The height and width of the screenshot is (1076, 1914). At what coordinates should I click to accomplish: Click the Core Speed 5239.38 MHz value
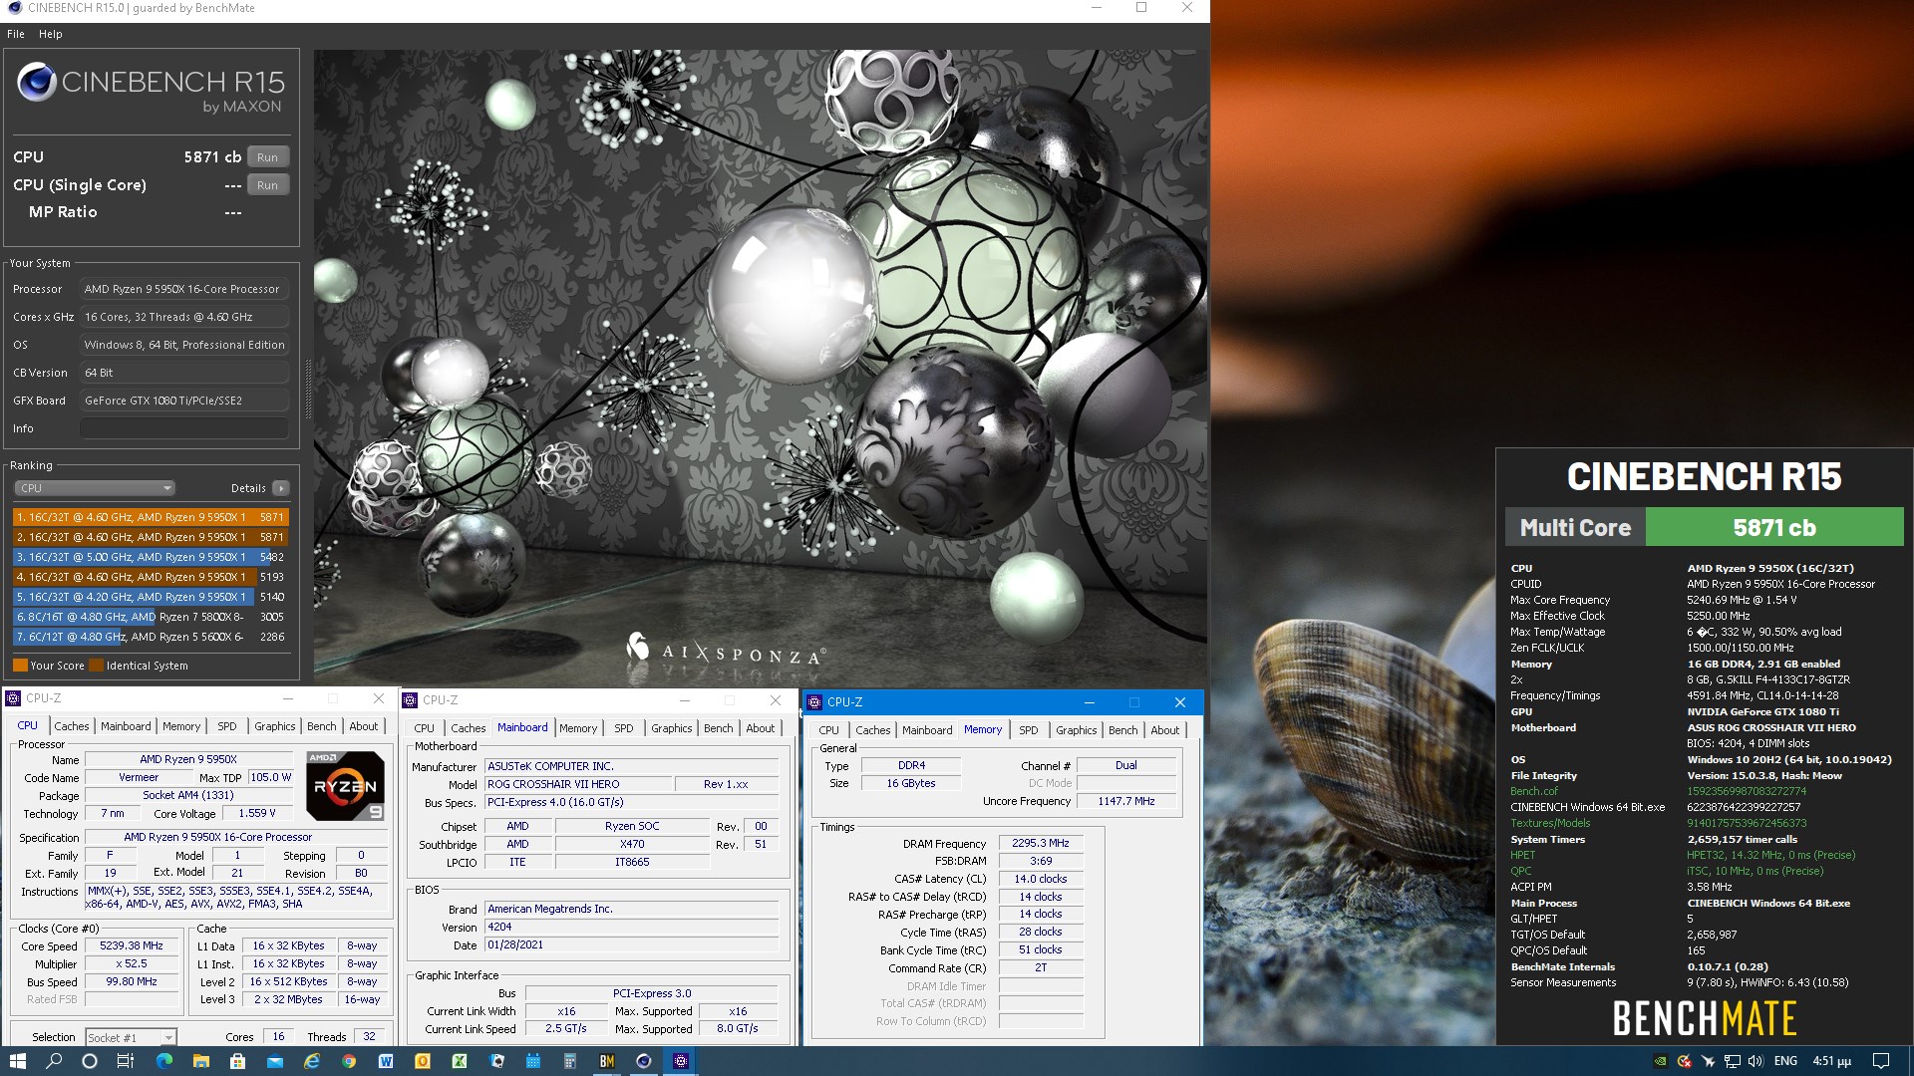pyautogui.click(x=132, y=945)
